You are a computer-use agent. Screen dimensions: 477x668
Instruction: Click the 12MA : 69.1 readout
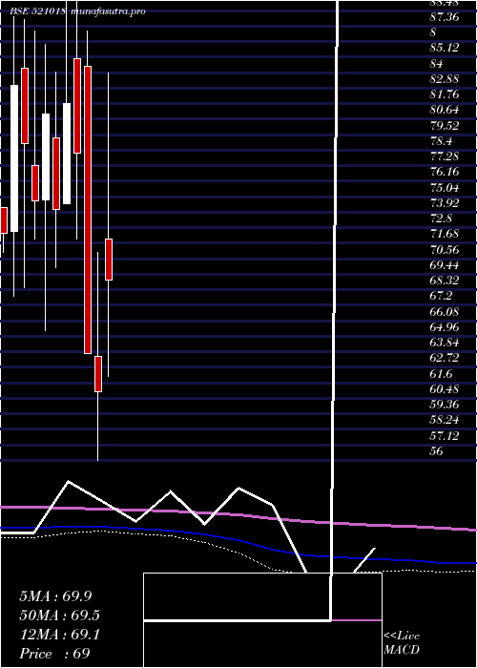click(59, 635)
